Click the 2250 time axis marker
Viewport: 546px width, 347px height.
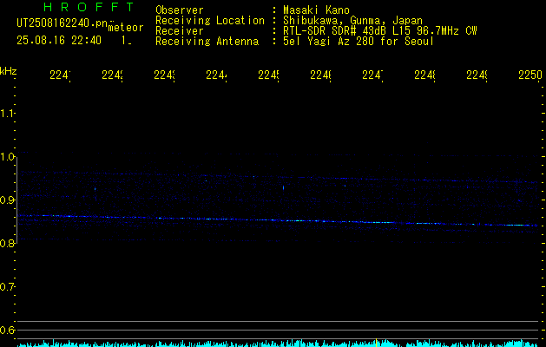(530, 75)
